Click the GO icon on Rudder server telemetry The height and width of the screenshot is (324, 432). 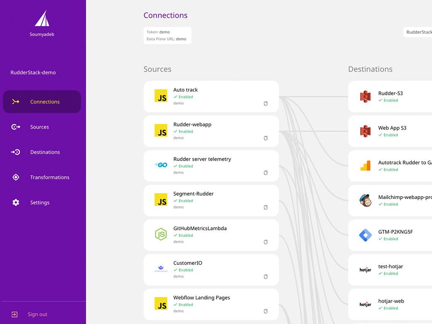[161, 166]
